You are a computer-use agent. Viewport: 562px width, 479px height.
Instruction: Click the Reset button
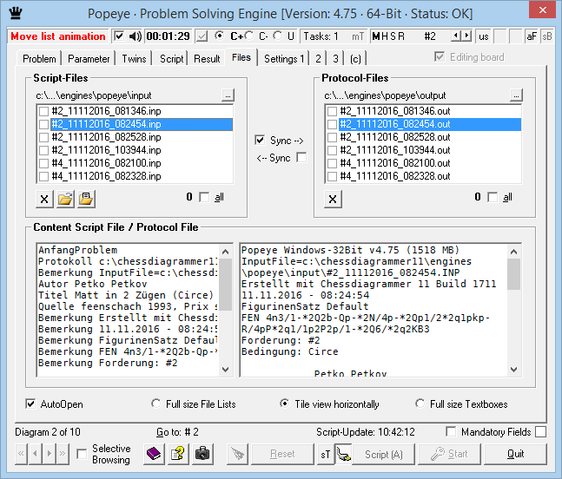click(282, 454)
